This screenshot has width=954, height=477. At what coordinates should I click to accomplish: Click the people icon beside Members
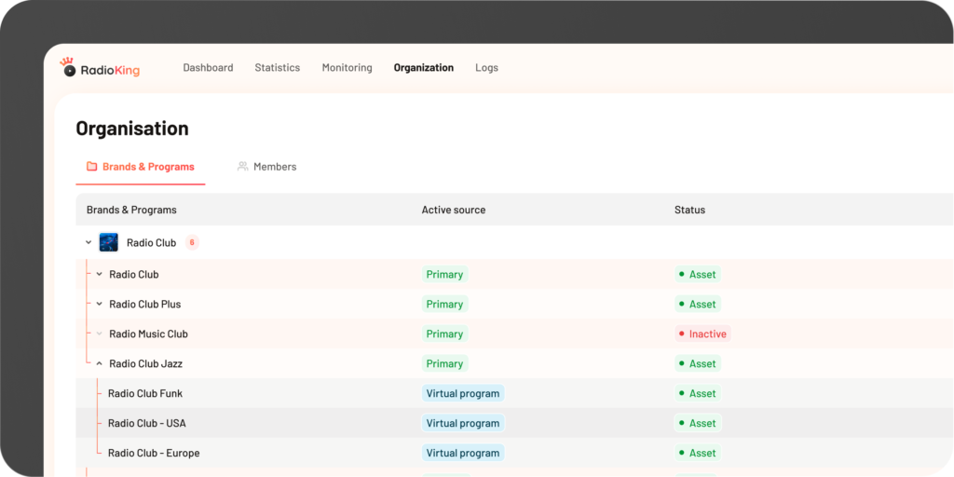point(242,167)
